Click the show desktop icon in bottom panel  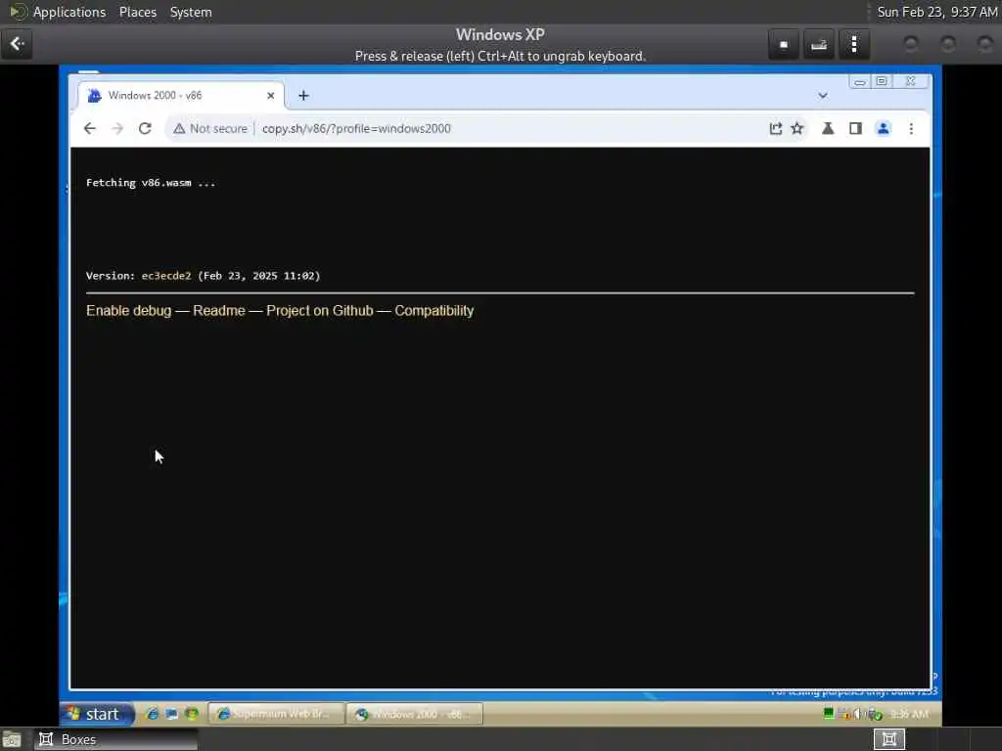12,739
